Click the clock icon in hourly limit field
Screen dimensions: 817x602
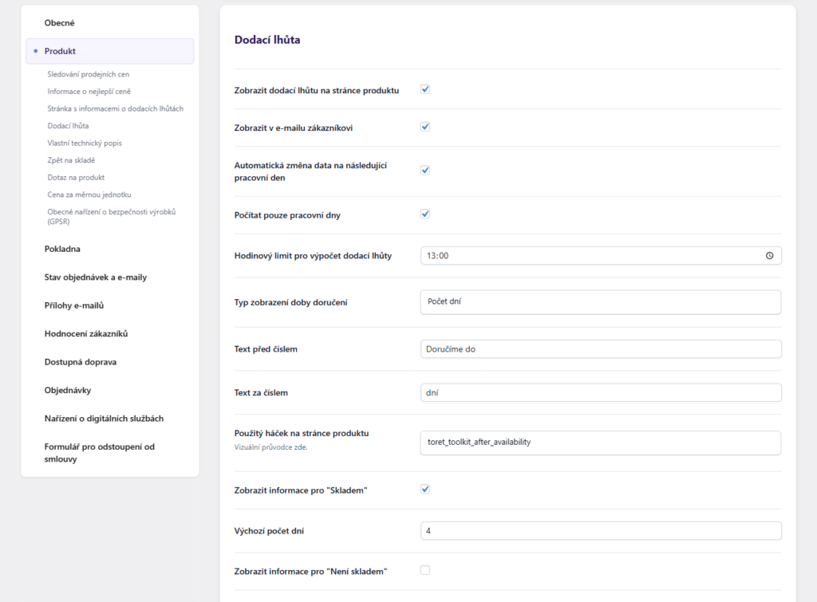coord(769,256)
